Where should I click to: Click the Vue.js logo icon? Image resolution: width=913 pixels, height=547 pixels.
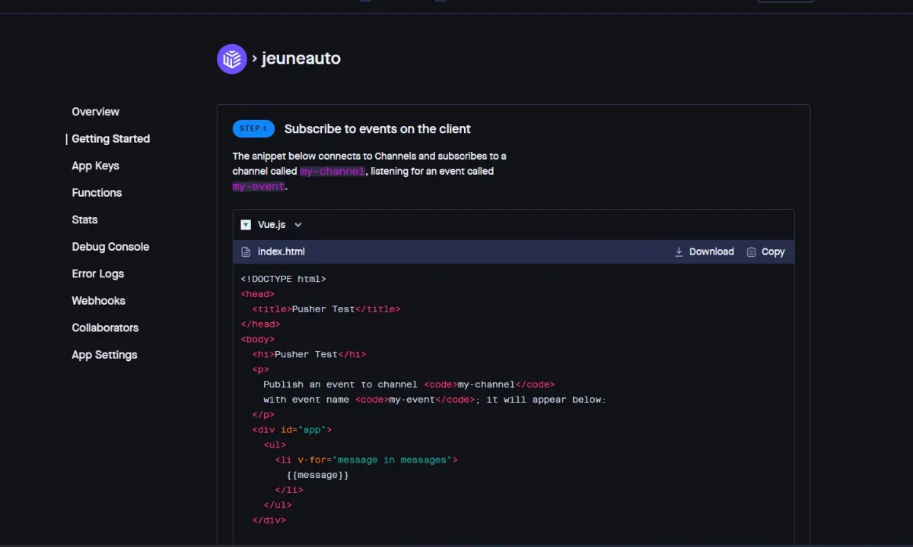coord(246,225)
